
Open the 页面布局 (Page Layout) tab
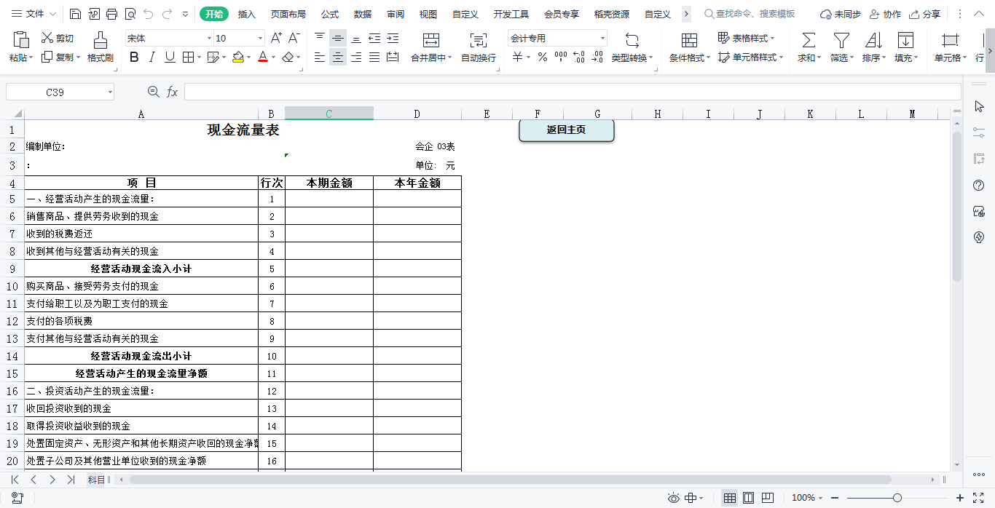tap(288, 14)
